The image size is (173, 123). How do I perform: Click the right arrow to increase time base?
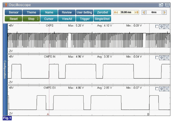click(164, 12)
